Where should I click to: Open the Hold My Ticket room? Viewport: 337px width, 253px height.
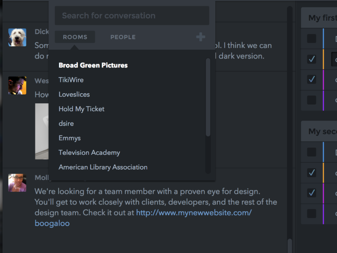coord(81,109)
